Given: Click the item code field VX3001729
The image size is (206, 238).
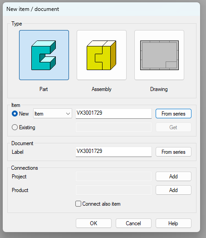Looking at the screenshot, I should pos(113,113).
